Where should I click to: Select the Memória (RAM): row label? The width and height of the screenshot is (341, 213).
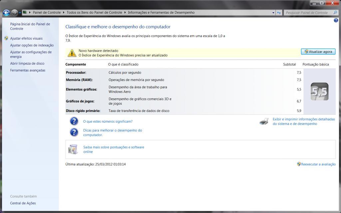[x=79, y=80]
